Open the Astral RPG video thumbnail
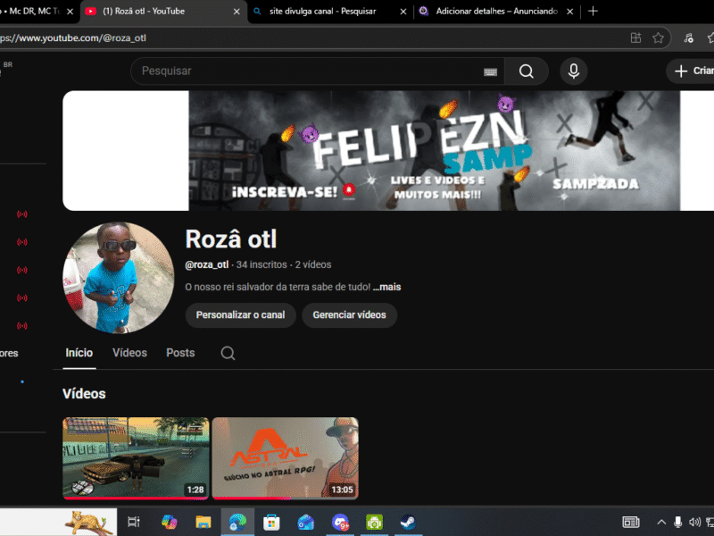Screen dimensions: 714x536 point(286,458)
